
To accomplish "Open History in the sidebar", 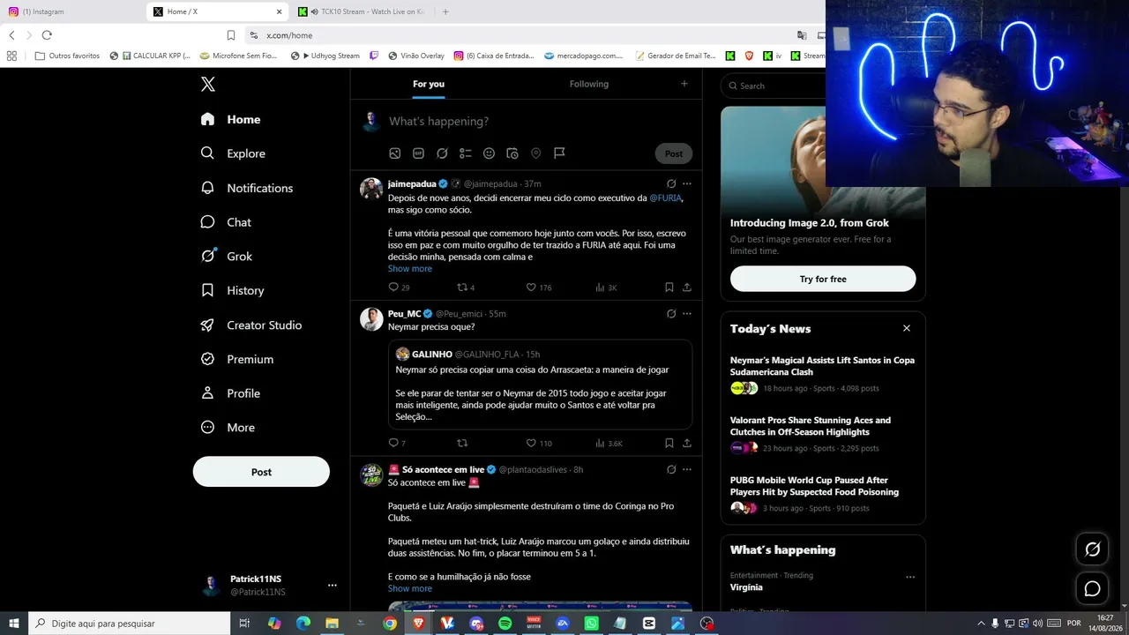I will [x=232, y=290].
